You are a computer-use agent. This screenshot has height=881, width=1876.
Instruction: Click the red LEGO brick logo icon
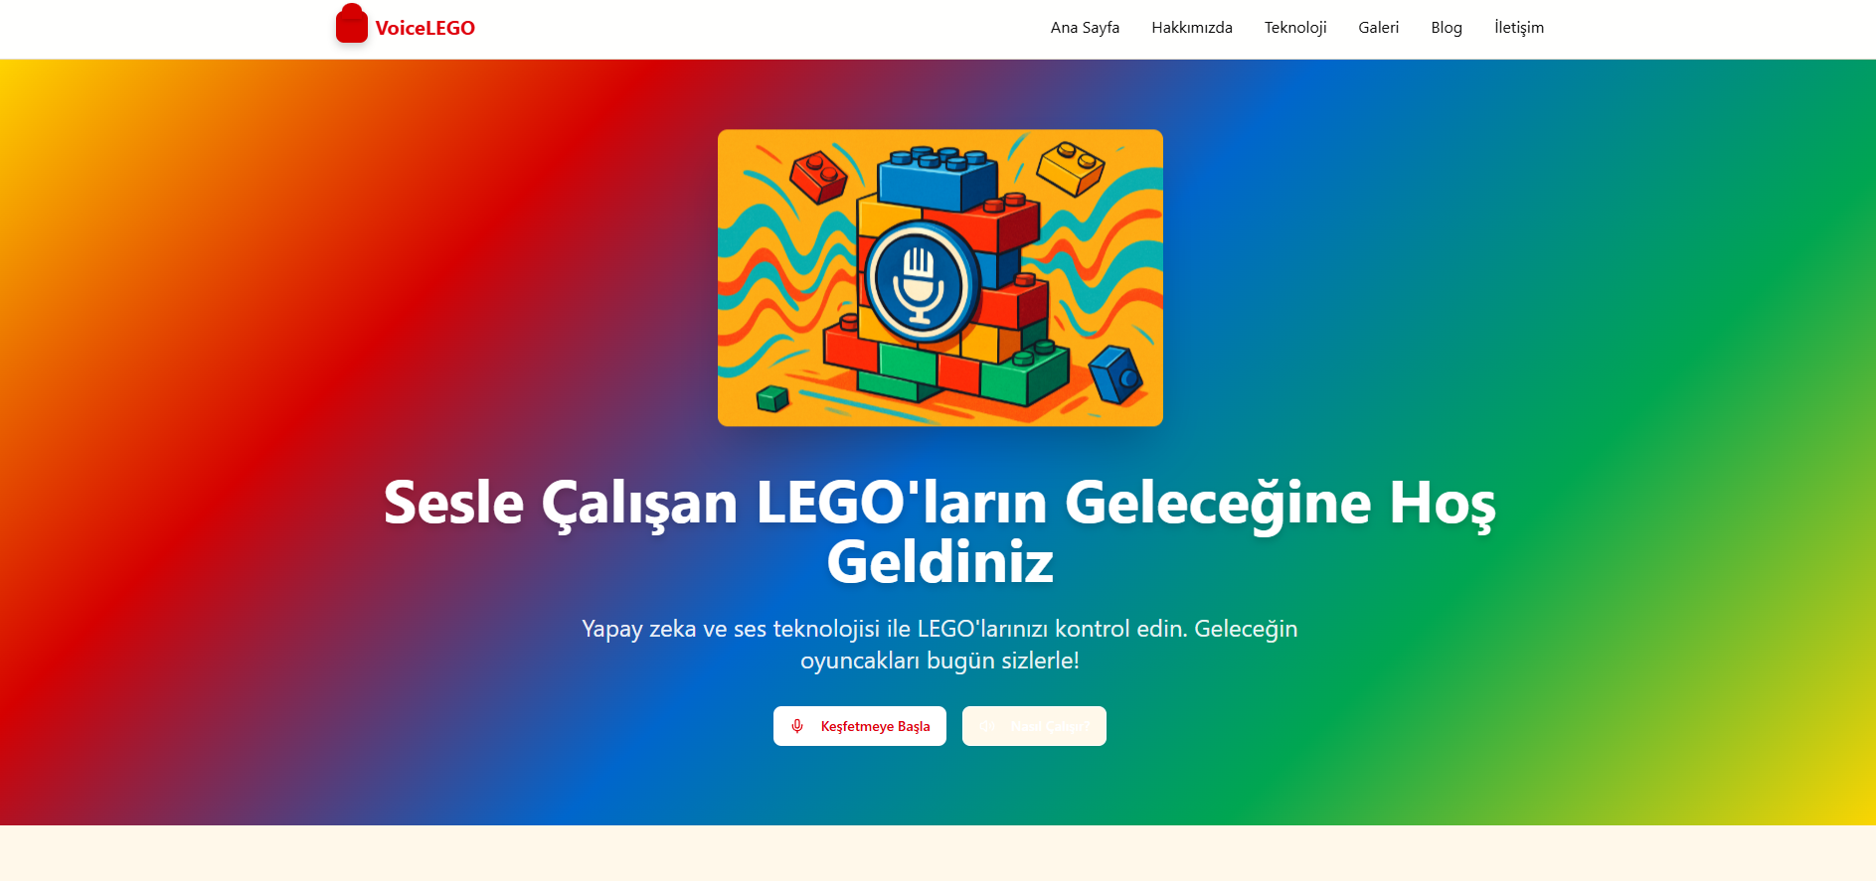351,24
